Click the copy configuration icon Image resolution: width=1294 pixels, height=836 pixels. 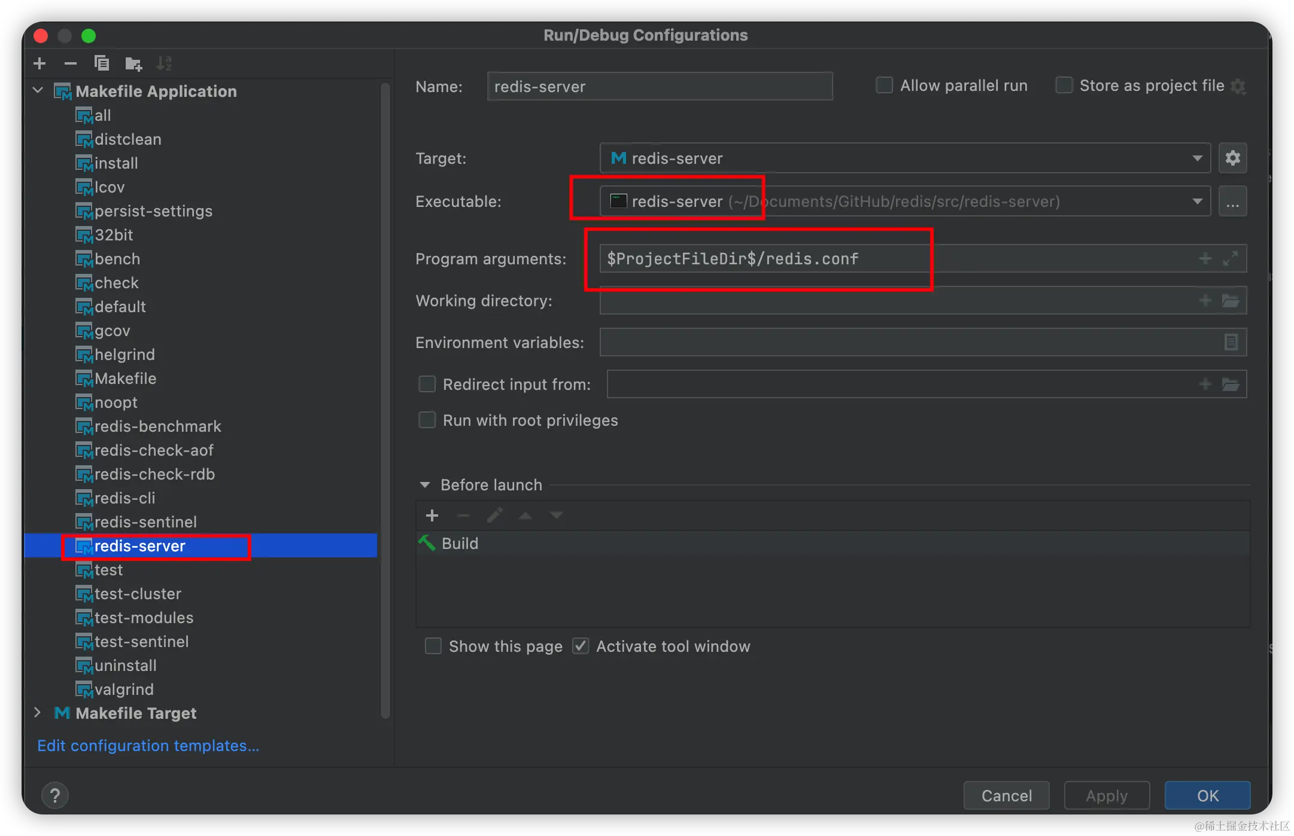pos(102,63)
